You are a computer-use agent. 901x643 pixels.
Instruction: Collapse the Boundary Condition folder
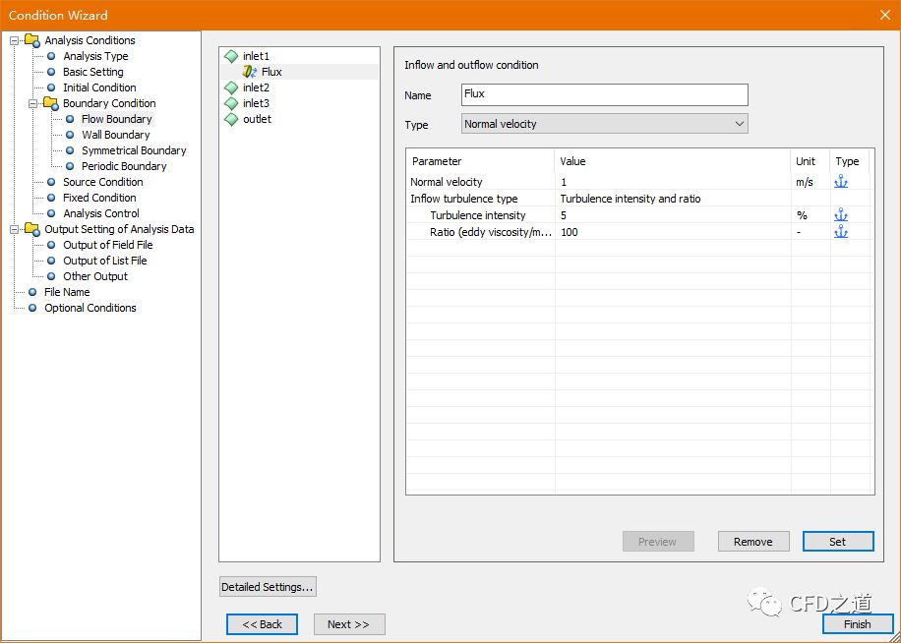pos(33,103)
